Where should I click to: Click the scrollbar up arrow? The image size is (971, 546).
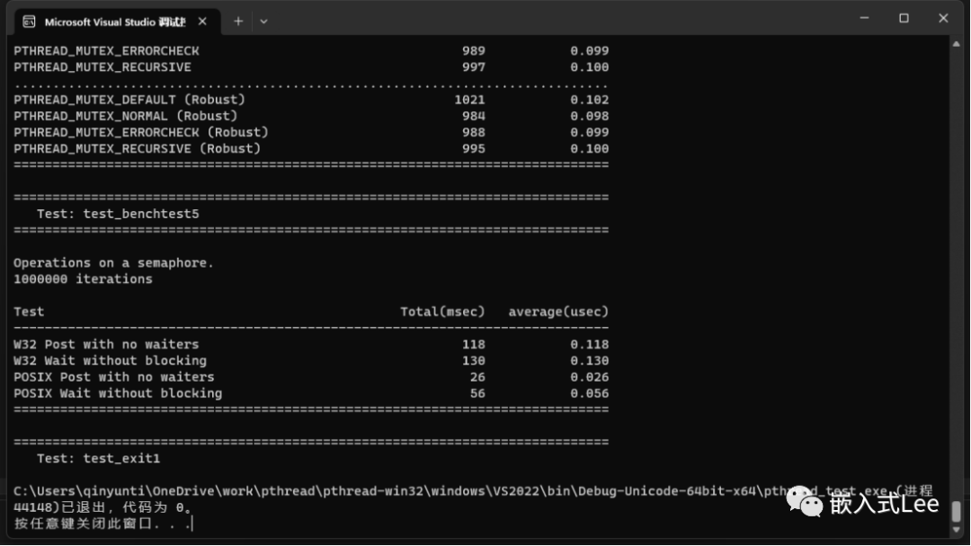pos(957,44)
